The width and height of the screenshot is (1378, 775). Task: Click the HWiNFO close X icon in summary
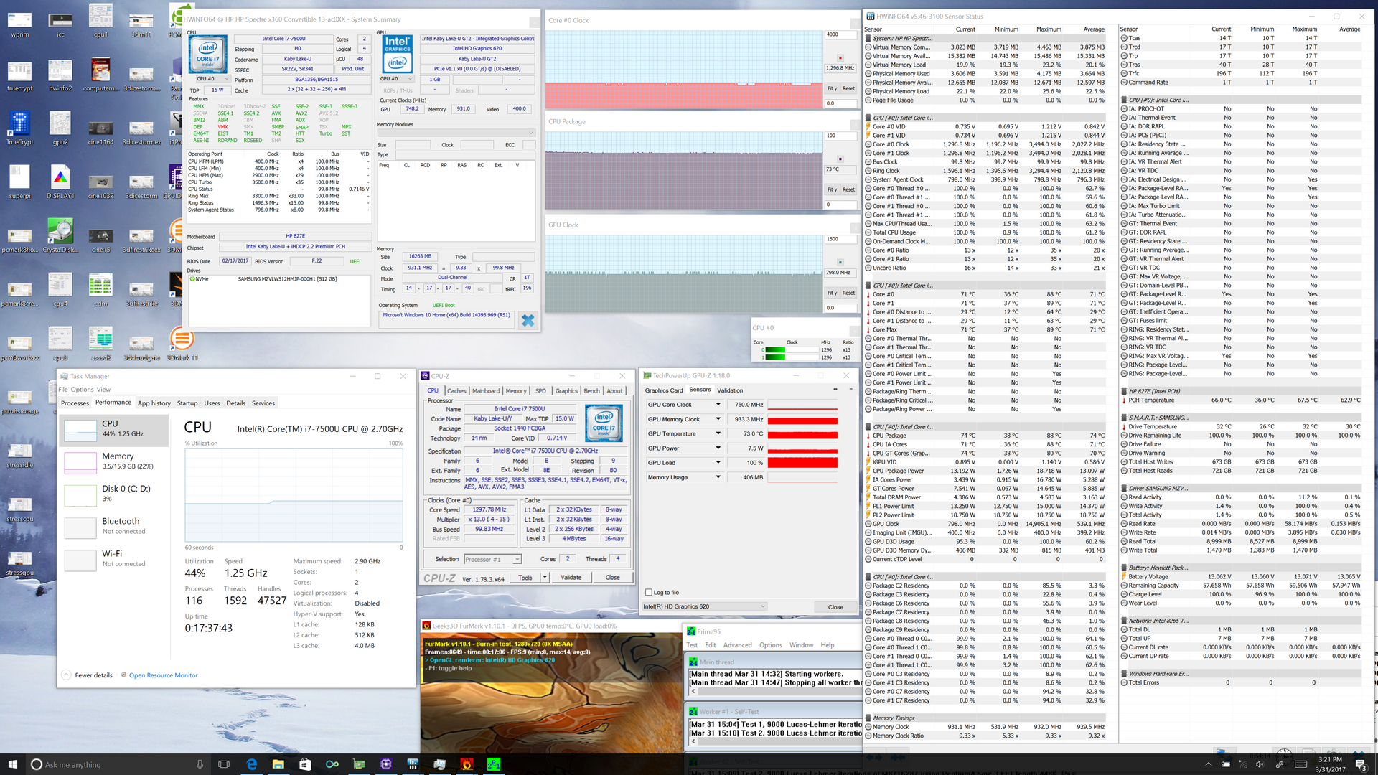pos(528,321)
